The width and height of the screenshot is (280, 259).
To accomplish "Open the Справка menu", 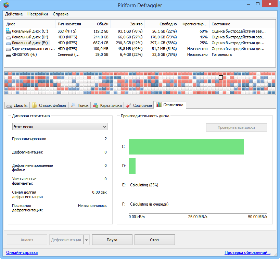I will (60, 14).
